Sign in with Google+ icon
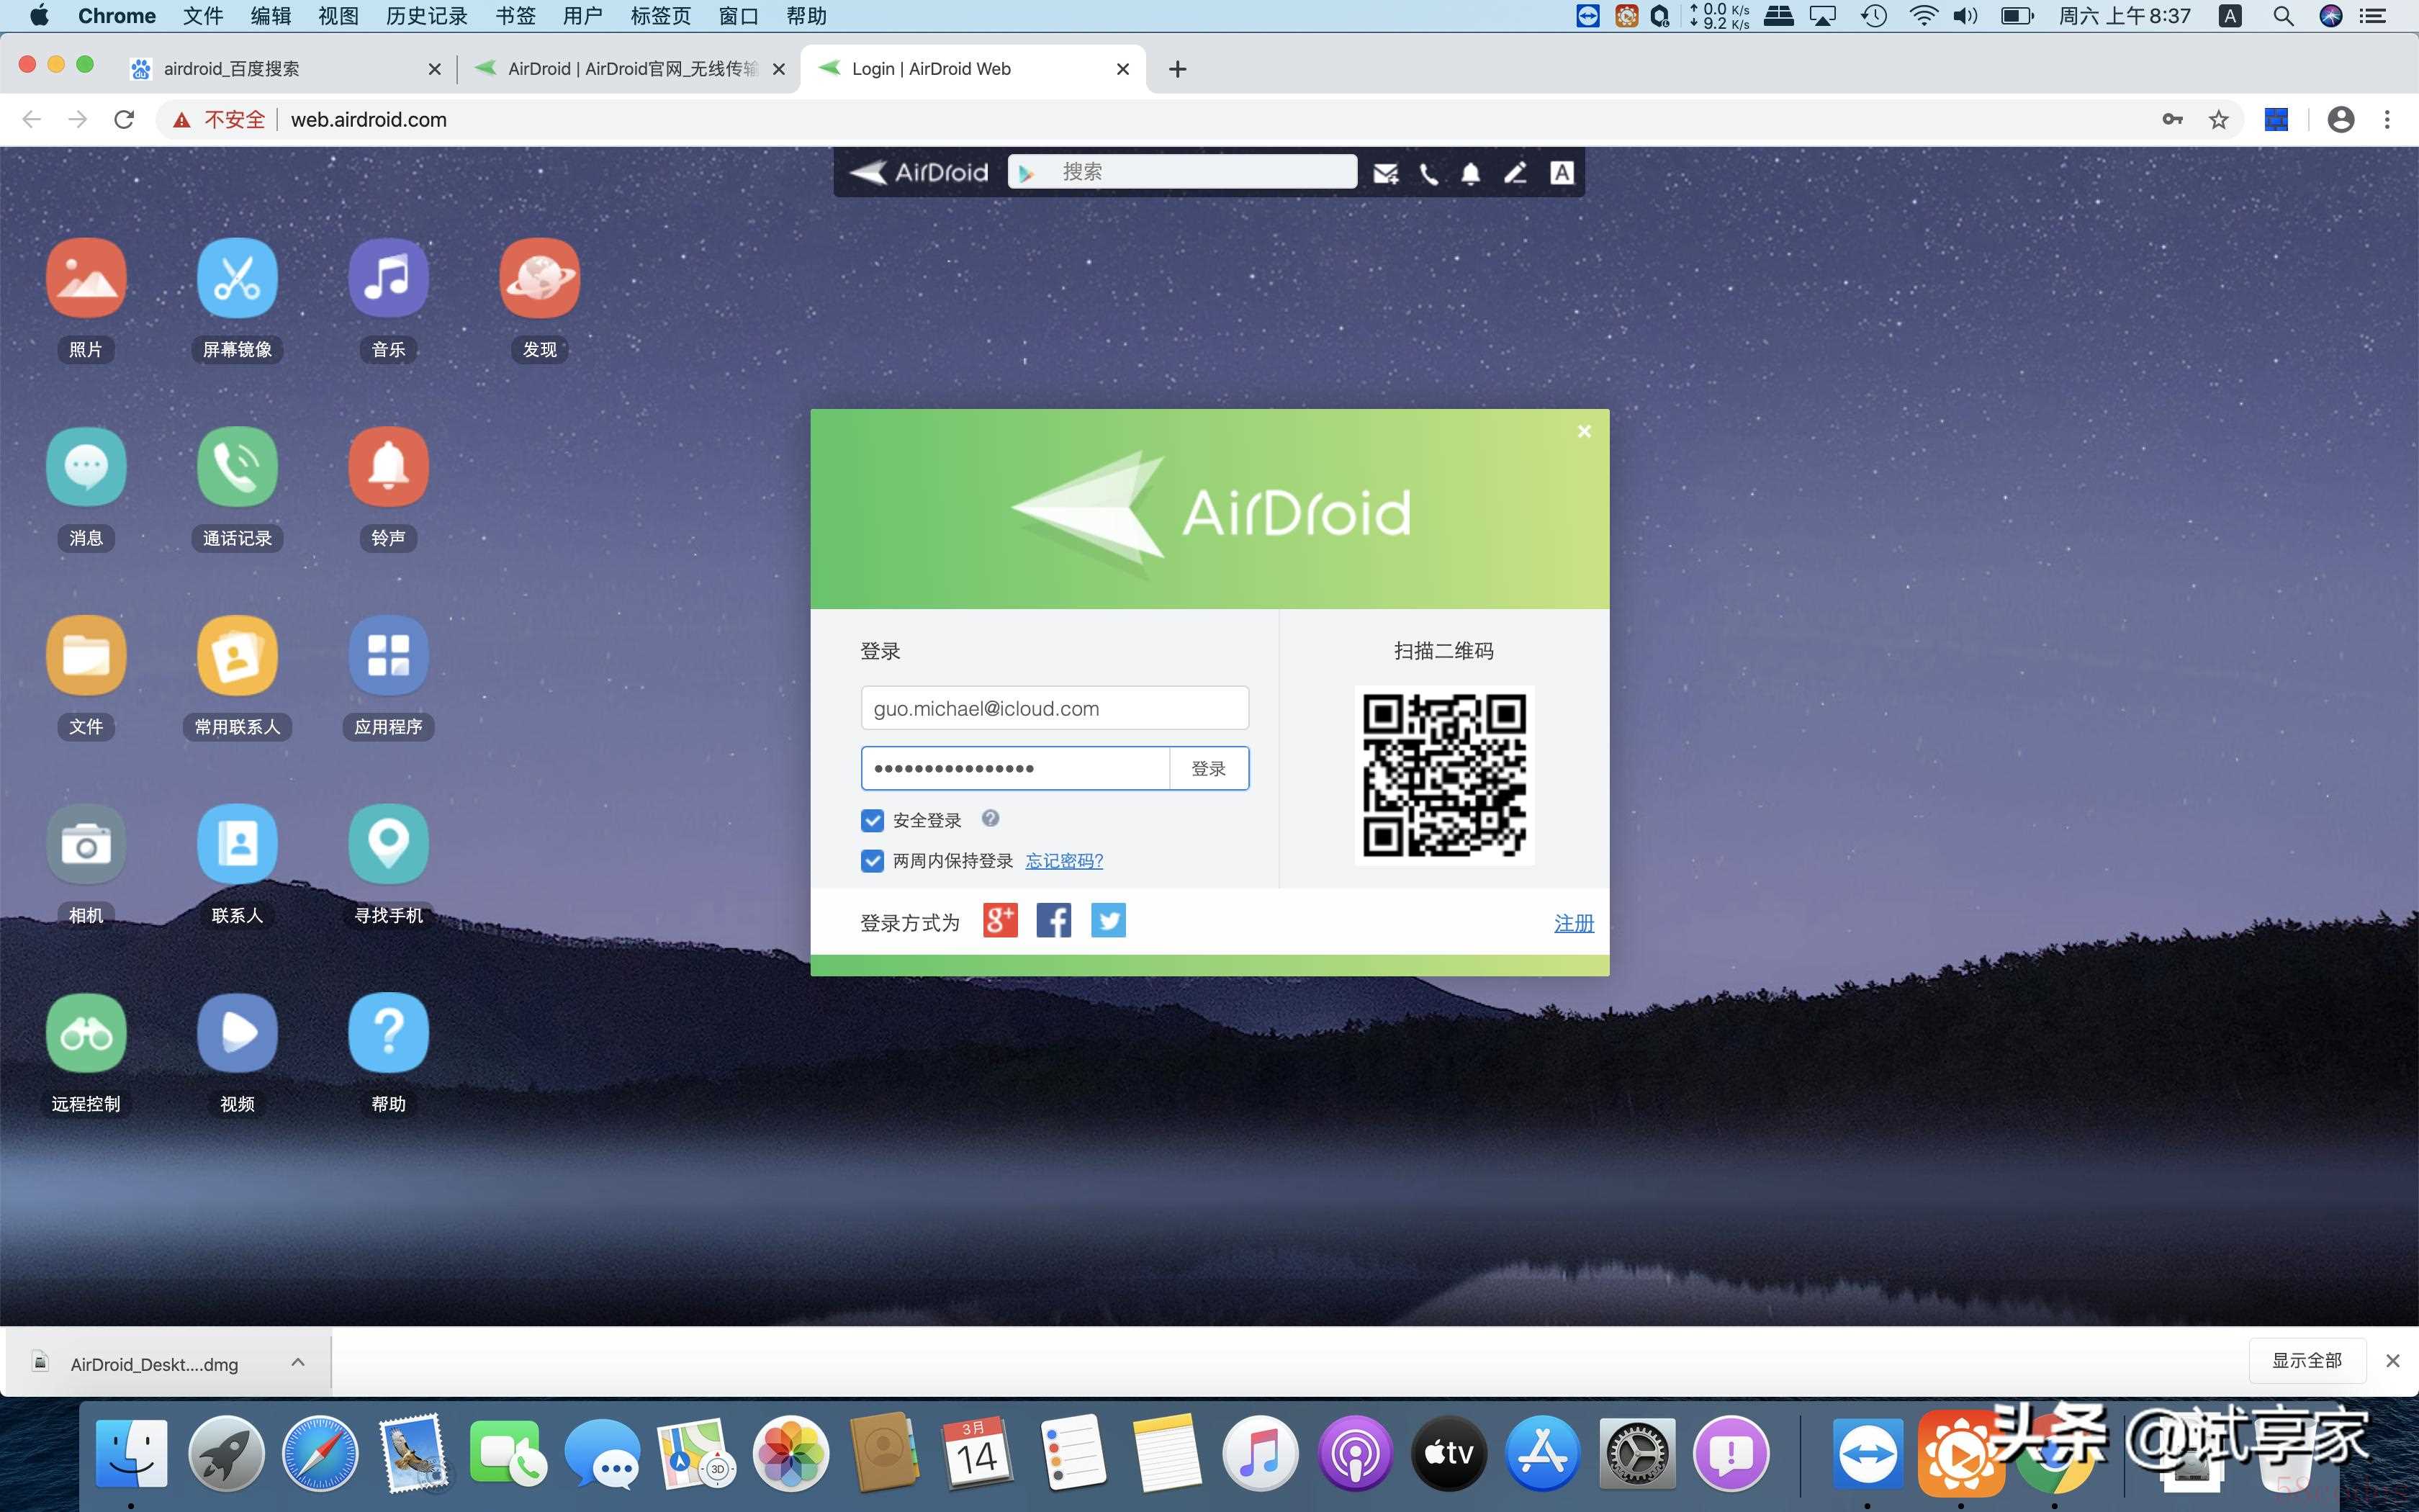The image size is (2419, 1512). coord(1001,920)
